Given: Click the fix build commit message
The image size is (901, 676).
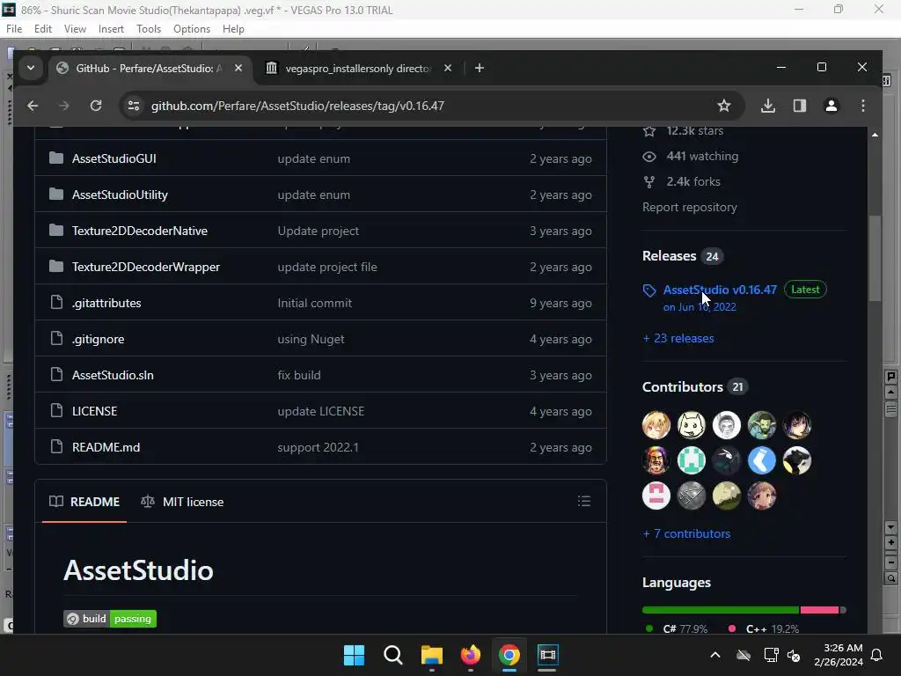Looking at the screenshot, I should [x=299, y=375].
